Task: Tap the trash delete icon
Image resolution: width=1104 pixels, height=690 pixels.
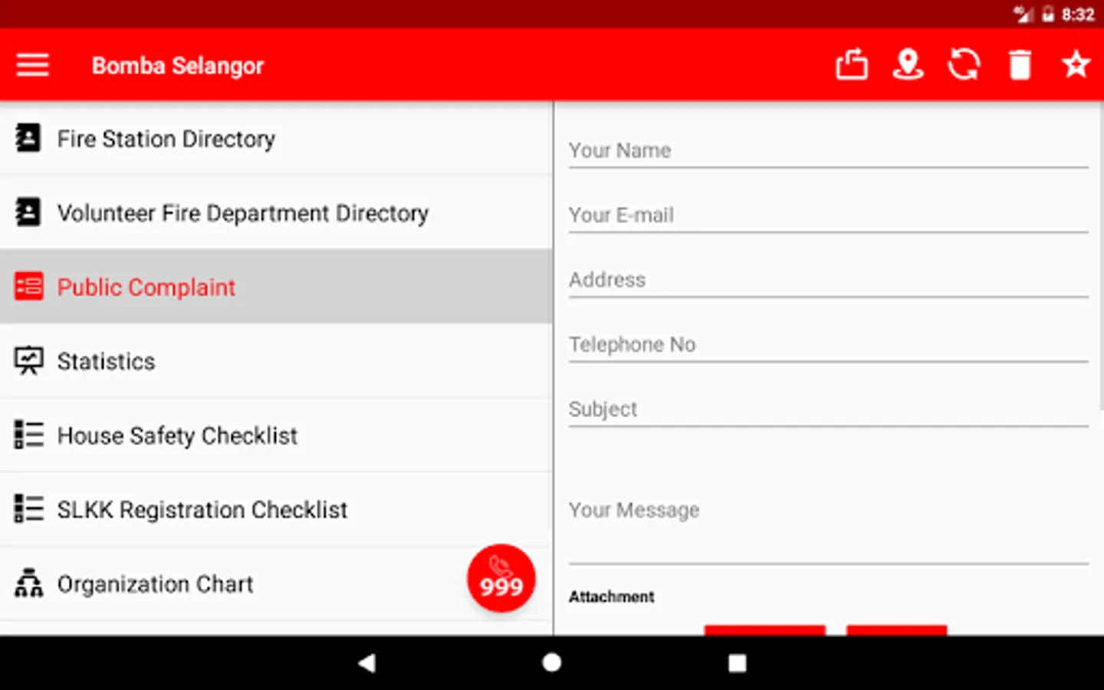Action: point(1020,64)
